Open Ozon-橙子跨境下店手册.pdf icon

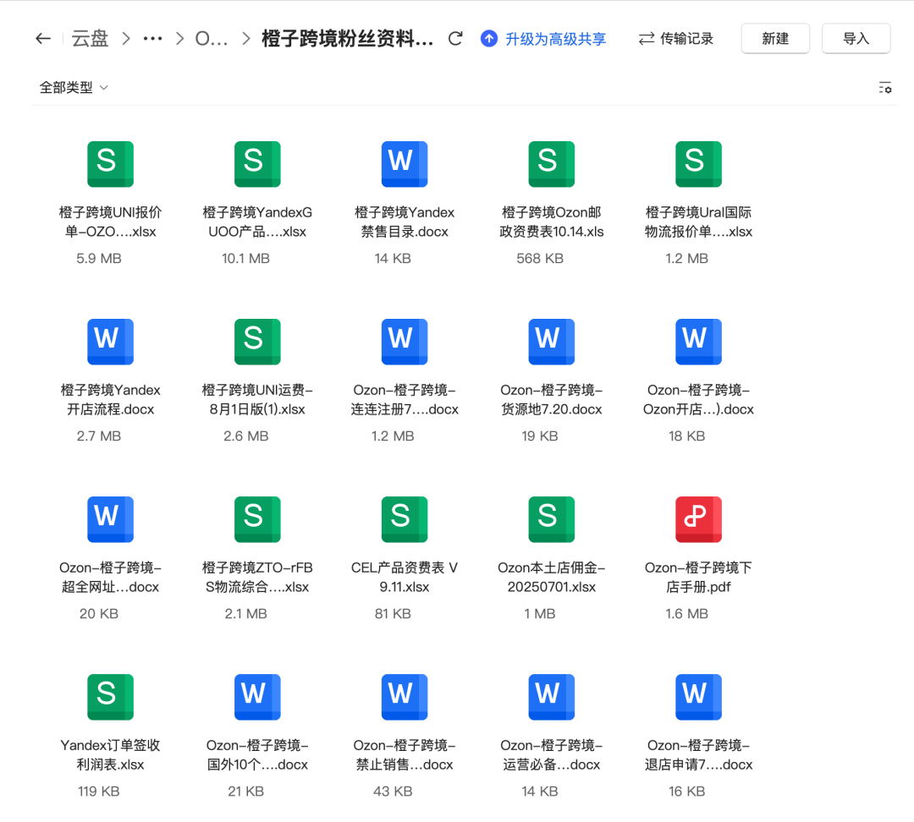click(x=698, y=519)
